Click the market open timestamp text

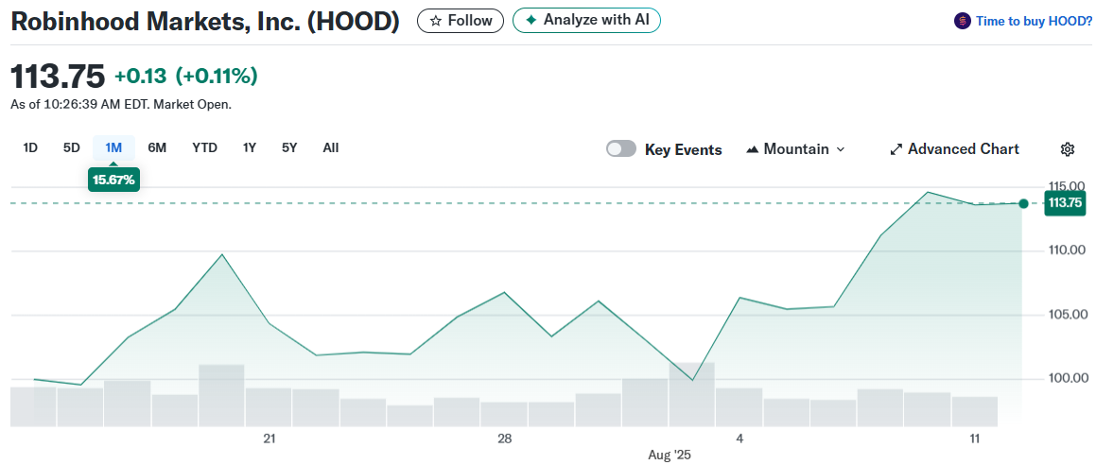click(x=121, y=105)
